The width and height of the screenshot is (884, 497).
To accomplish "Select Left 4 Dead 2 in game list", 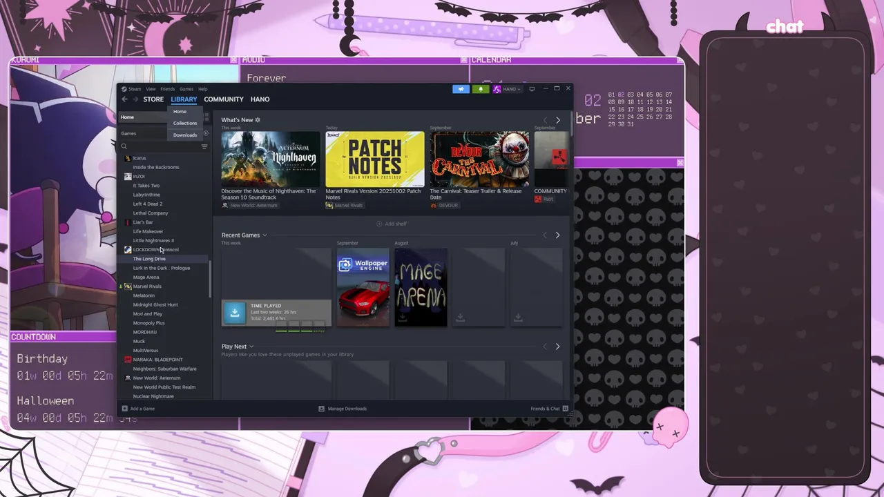I will (x=148, y=204).
